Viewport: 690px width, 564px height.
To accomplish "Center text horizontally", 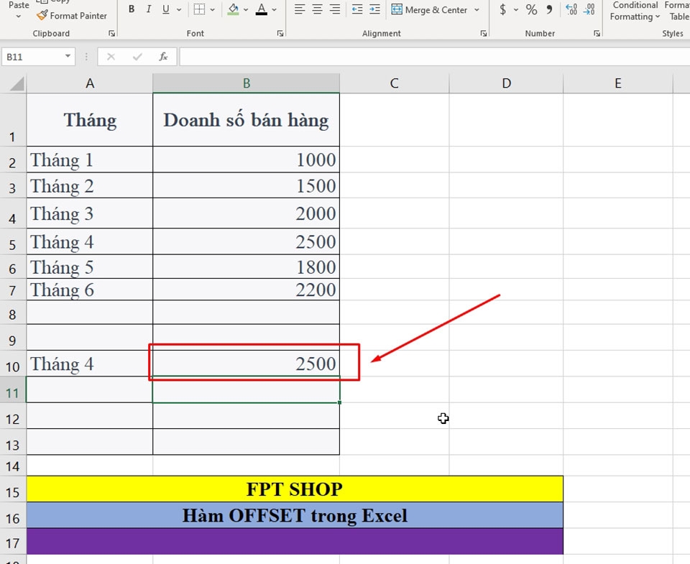I will tap(317, 9).
